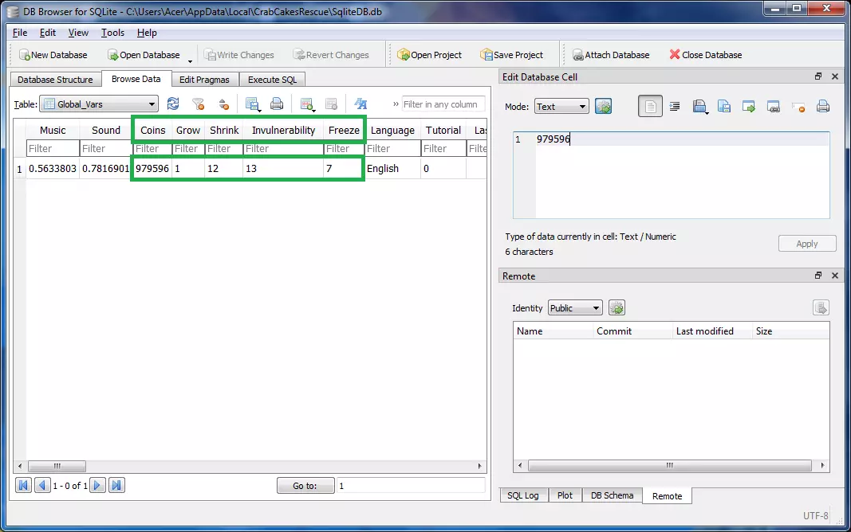The image size is (851, 532).
Task: Refresh the Global_Vars table data
Action: [173, 104]
